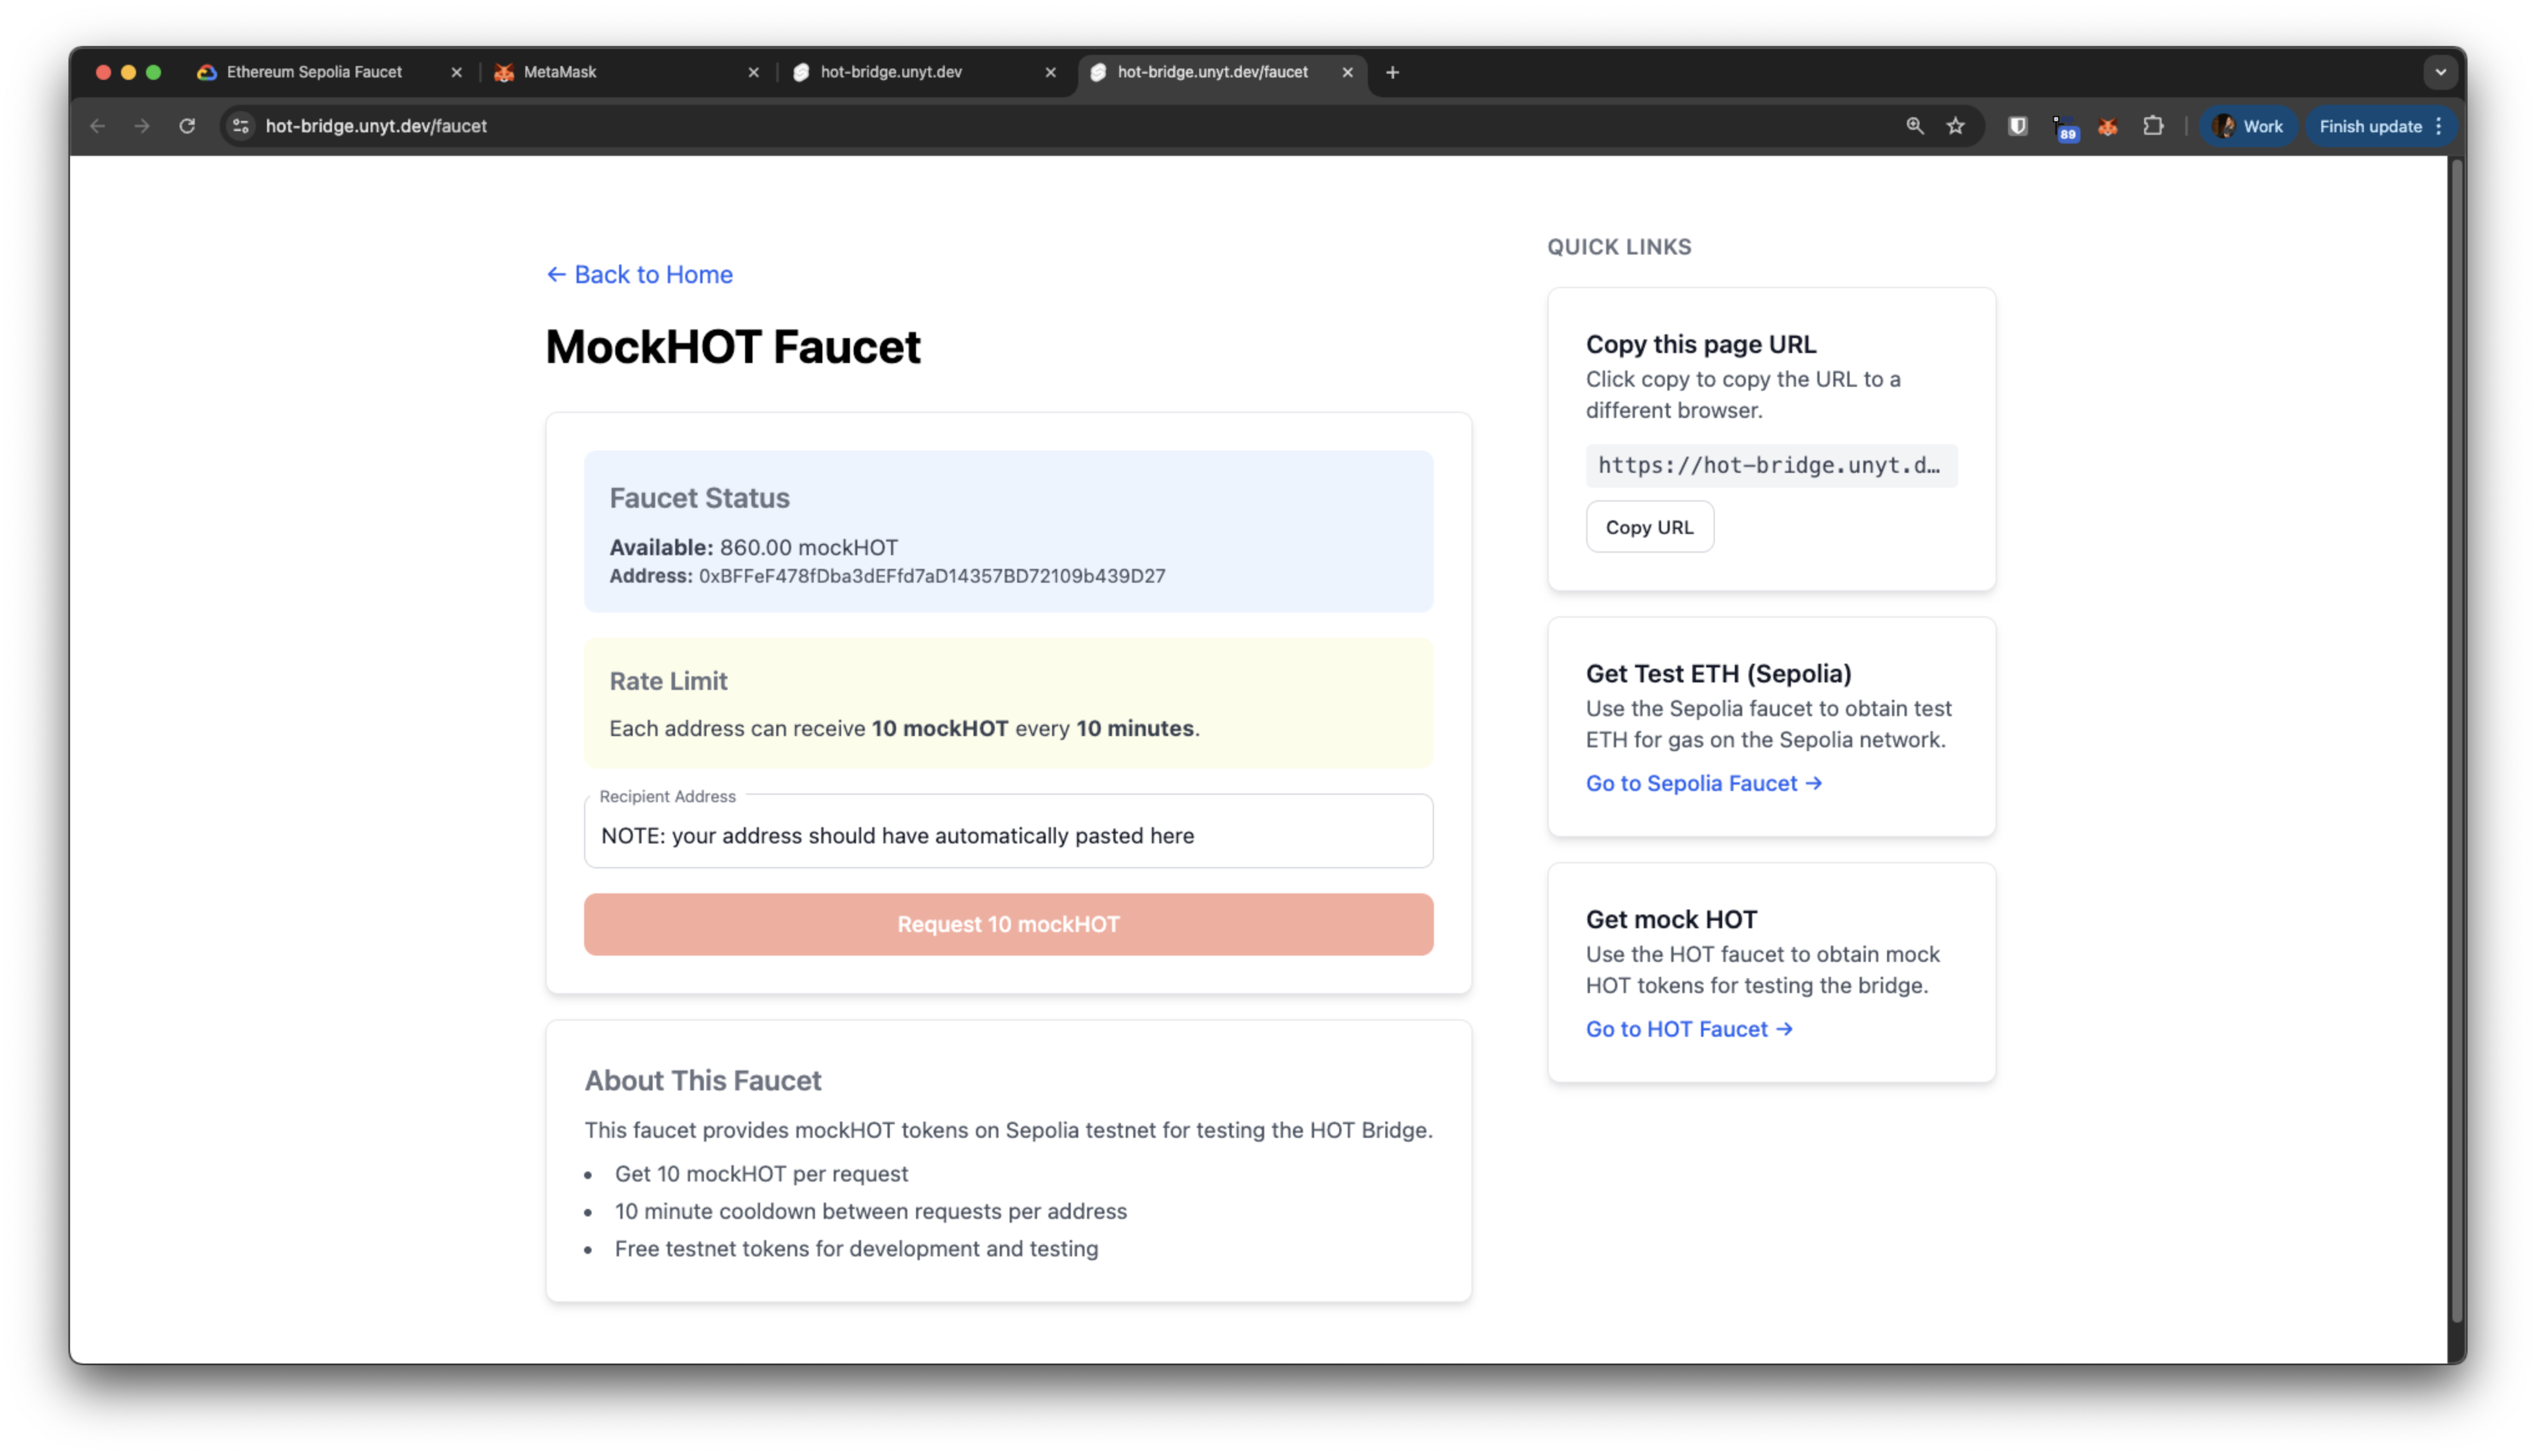This screenshot has height=1456, width=2536.
Task: Click the extension icon showing badge 89
Action: pos(2065,126)
